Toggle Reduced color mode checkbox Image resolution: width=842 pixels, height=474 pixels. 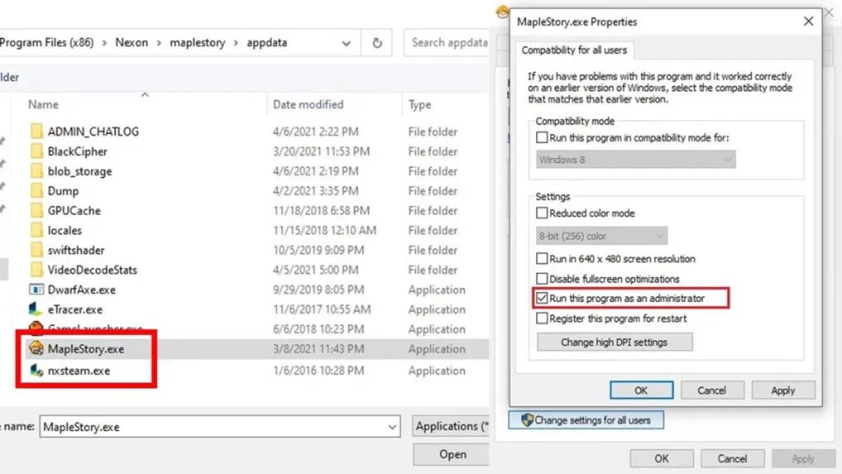542,213
